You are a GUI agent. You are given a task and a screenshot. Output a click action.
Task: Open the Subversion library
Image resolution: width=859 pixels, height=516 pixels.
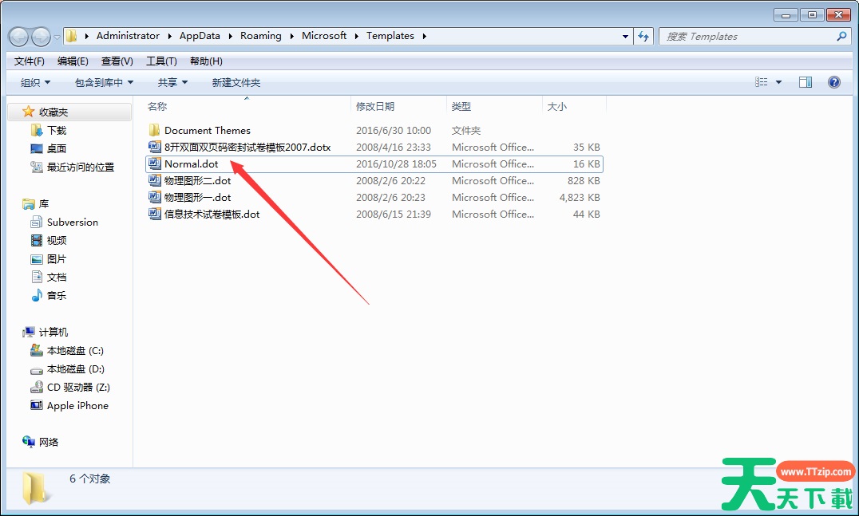73,223
